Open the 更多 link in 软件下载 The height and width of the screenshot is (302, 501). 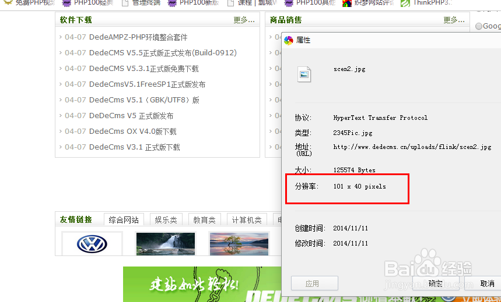244,20
